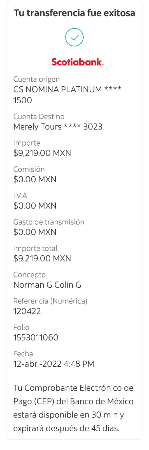Select the transfer successful heading text
This screenshot has height=450, width=149.
[x=74, y=13]
